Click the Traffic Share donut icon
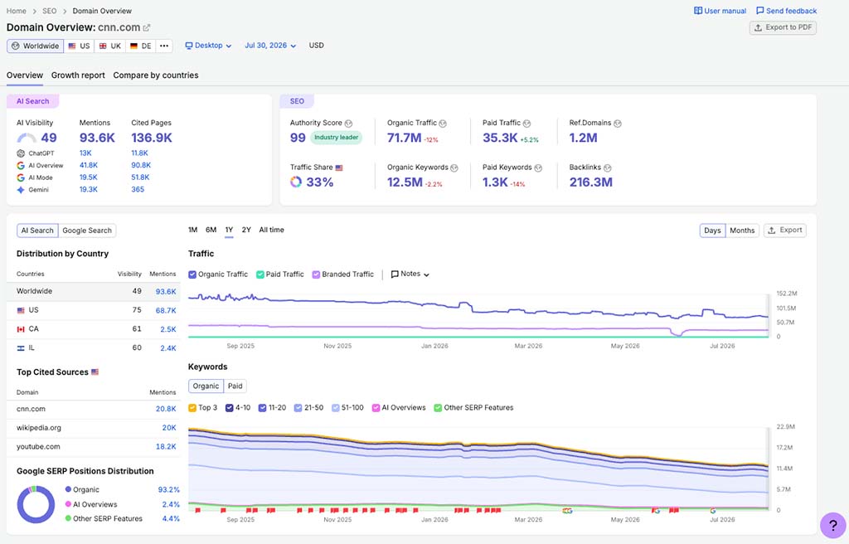The width and height of the screenshot is (849, 544). [x=296, y=182]
